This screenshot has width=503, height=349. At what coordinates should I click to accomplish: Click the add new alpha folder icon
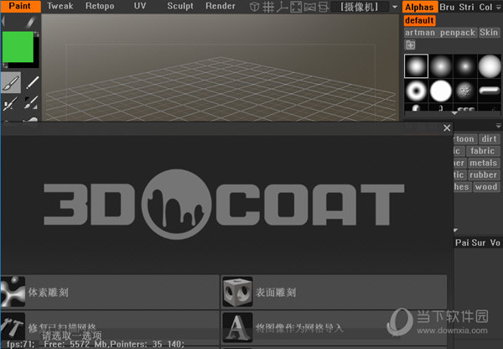(x=410, y=45)
